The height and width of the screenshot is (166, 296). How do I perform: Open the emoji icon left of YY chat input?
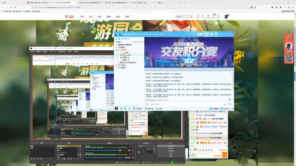click(x=147, y=104)
